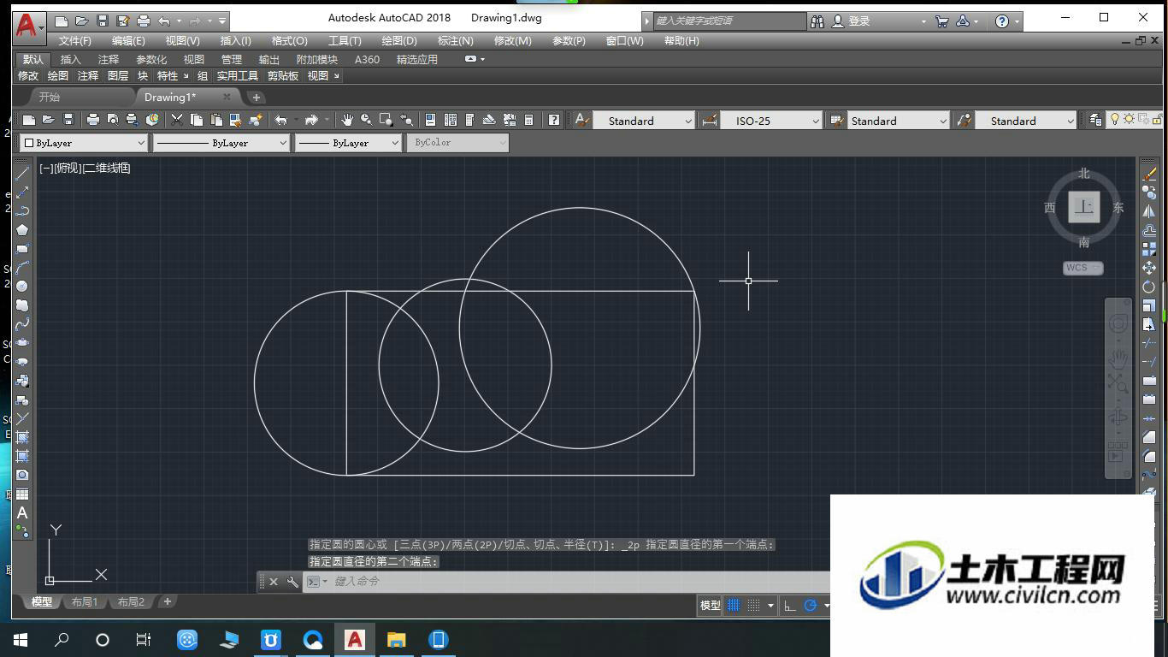Click the Redo arrow in standard toolbar
The height and width of the screenshot is (657, 1168).
point(311,121)
